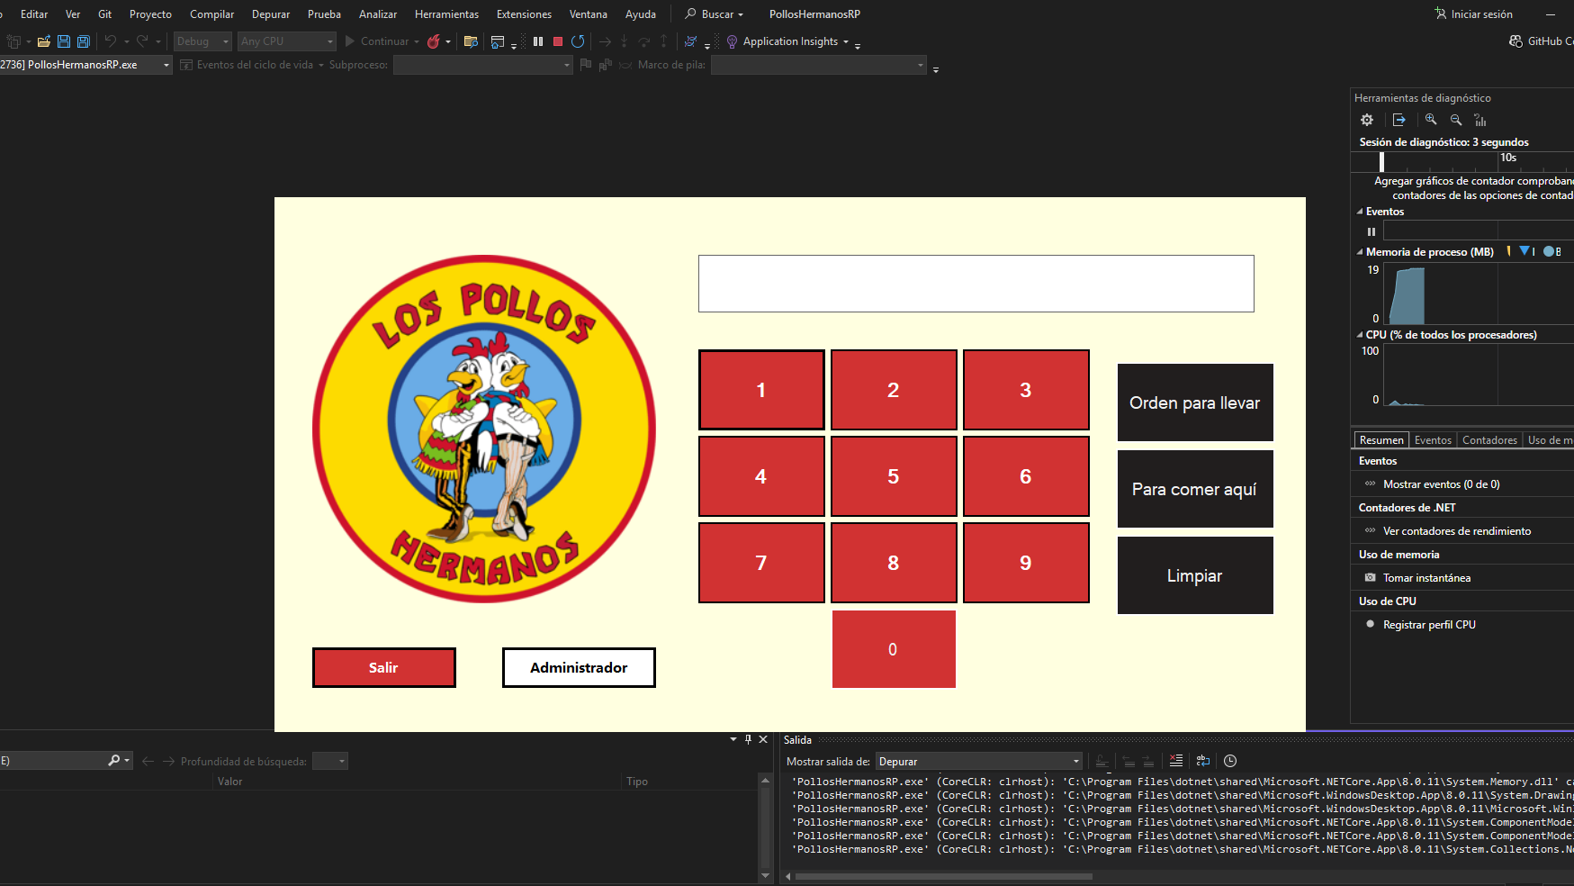This screenshot has width=1574, height=886.
Task: Open the Subproceso dropdown
Action: (482, 65)
